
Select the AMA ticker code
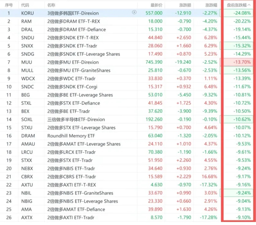point(26,209)
